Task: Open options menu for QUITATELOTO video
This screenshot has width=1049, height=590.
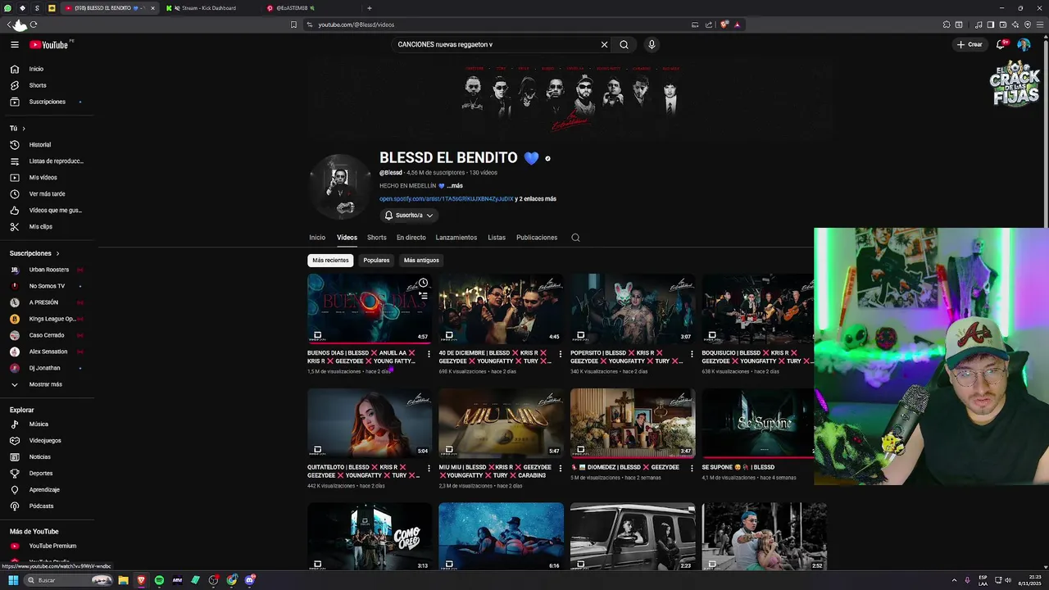Action: [x=428, y=469]
